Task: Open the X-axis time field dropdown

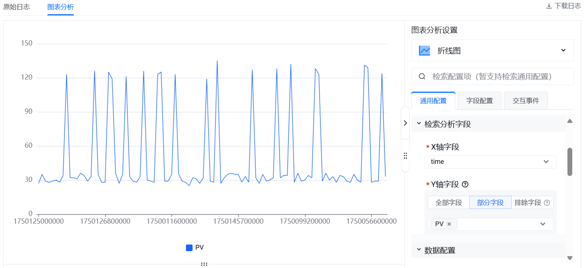Action: (x=546, y=162)
